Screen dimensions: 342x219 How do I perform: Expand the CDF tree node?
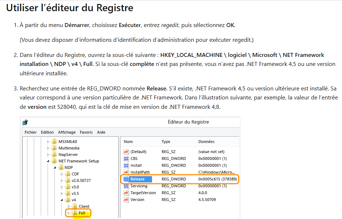[62, 174]
